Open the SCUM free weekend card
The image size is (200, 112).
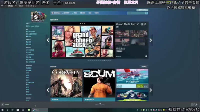click(x=99, y=85)
